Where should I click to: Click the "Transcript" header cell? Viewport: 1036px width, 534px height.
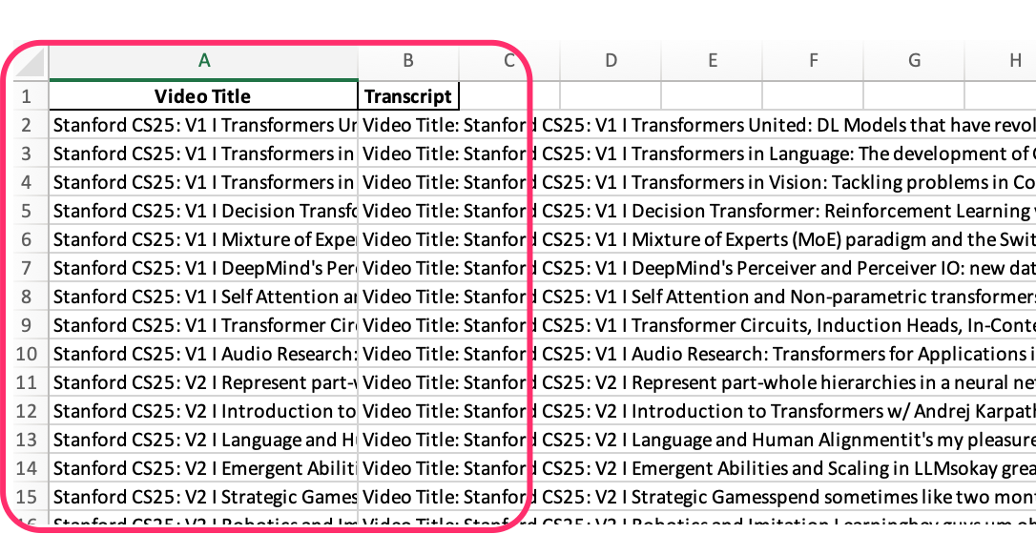click(408, 96)
